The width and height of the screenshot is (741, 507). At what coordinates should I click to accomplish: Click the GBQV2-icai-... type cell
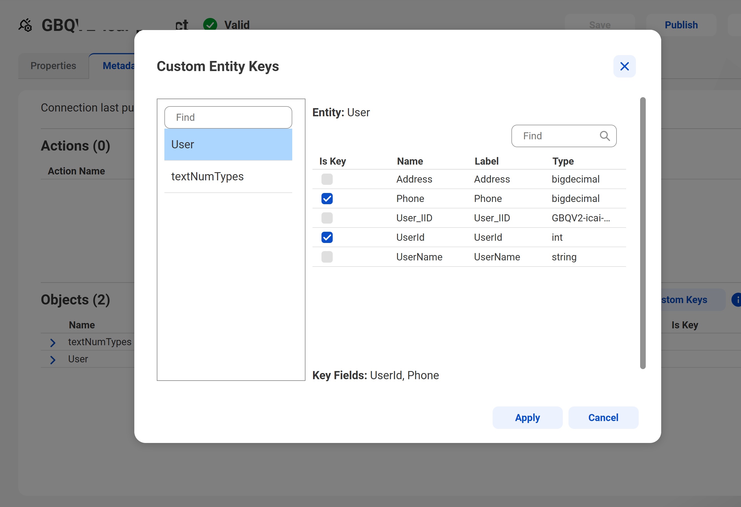pos(581,218)
